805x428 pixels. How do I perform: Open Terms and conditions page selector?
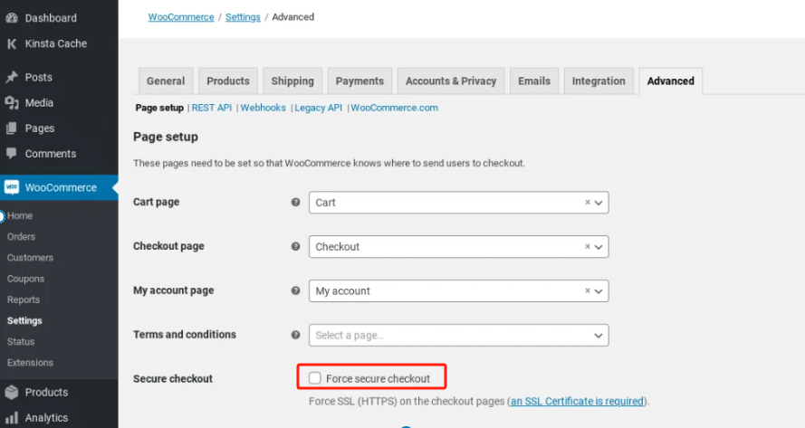(x=457, y=336)
